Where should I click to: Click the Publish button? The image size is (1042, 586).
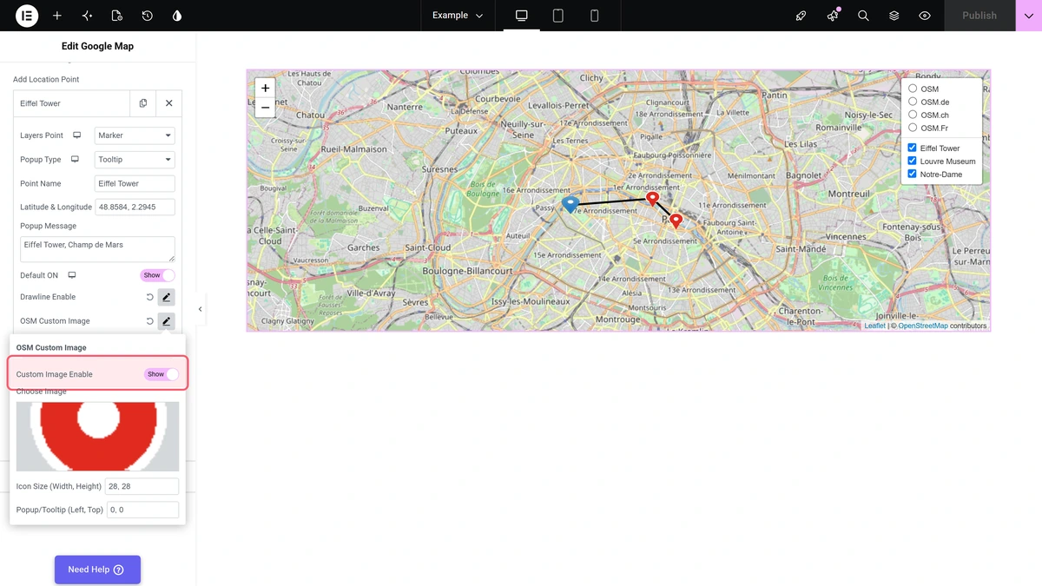click(x=979, y=16)
